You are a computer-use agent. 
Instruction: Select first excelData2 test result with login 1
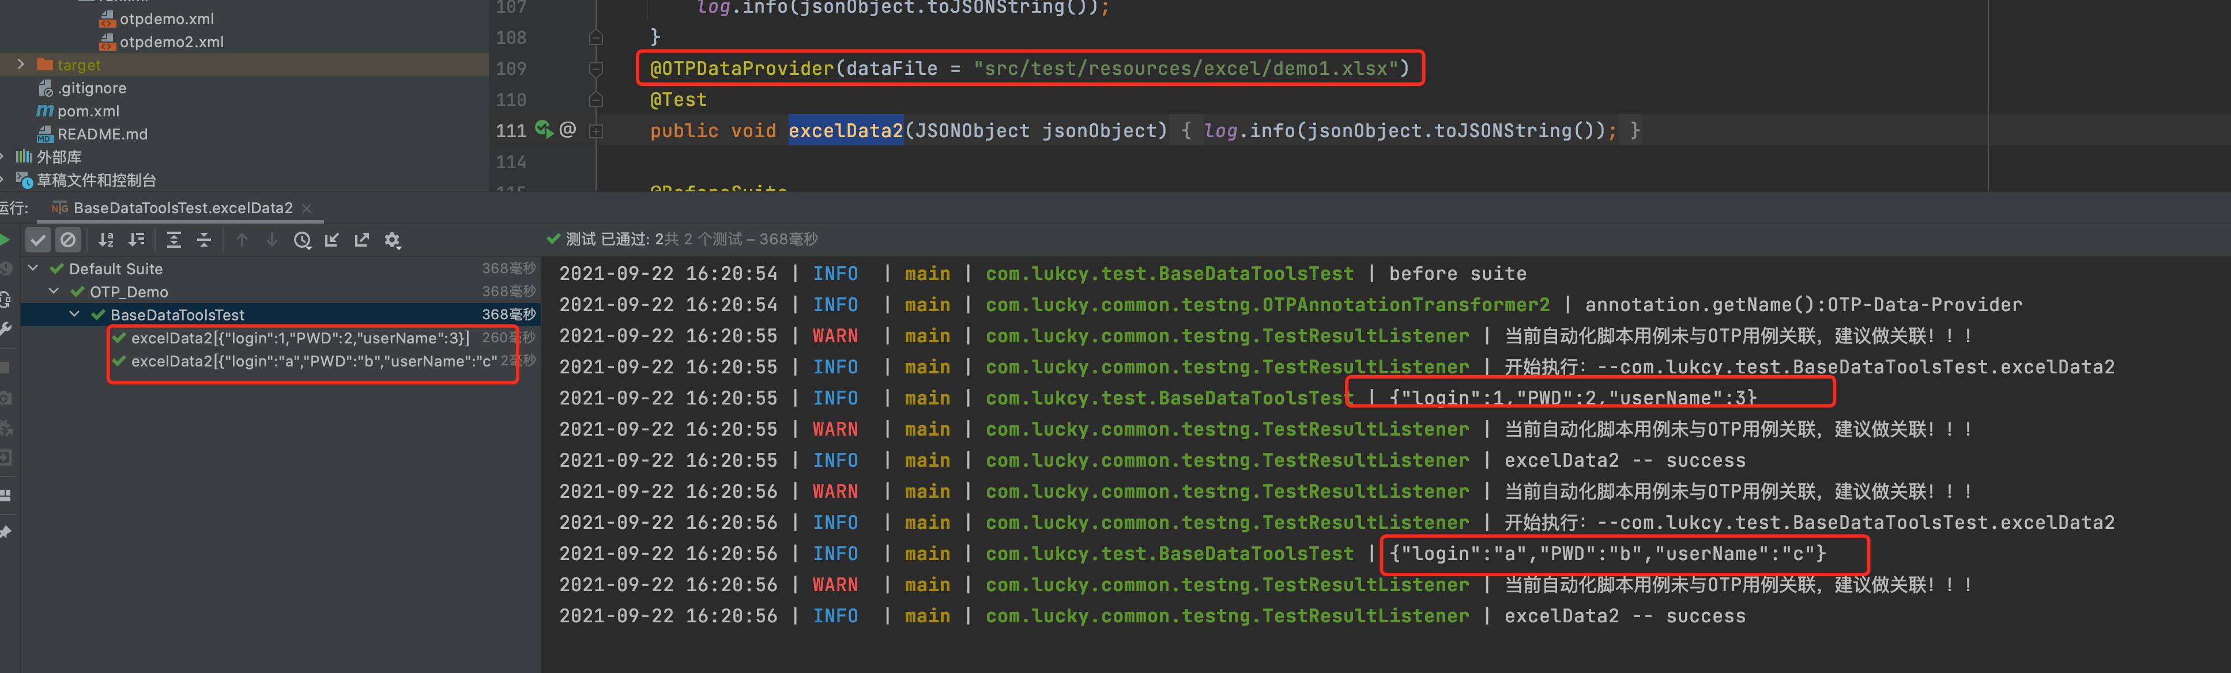coord(299,338)
